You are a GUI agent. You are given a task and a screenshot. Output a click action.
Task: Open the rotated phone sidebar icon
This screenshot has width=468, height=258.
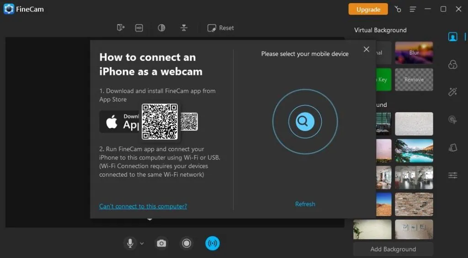click(x=452, y=147)
